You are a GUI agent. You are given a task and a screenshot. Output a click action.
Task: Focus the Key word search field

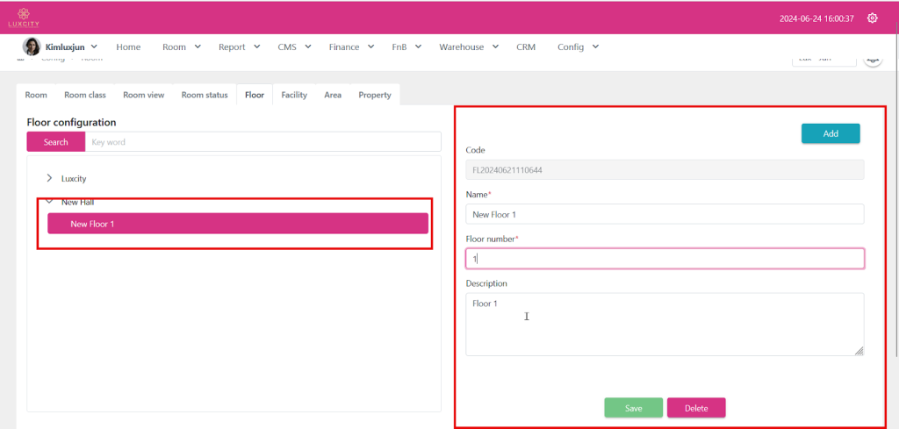pyautogui.click(x=263, y=142)
